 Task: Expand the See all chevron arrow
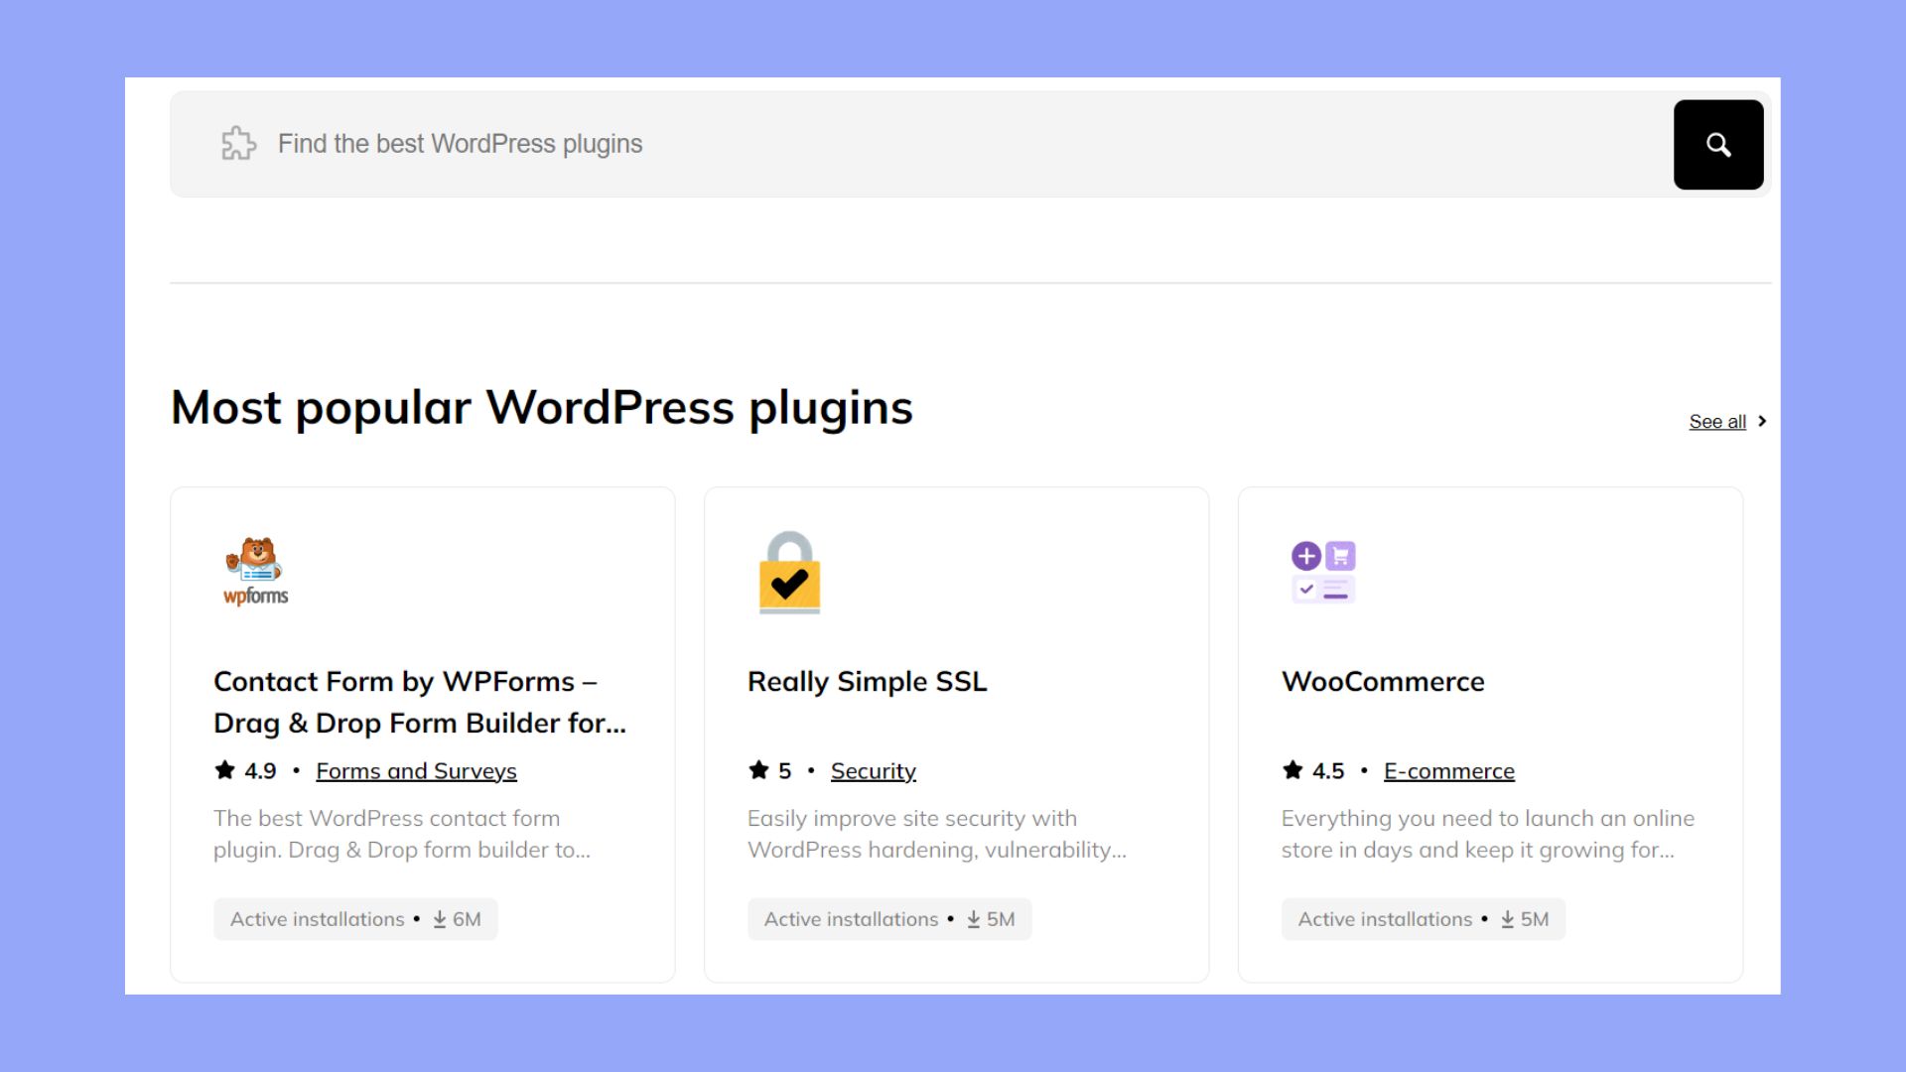pyautogui.click(x=1764, y=421)
